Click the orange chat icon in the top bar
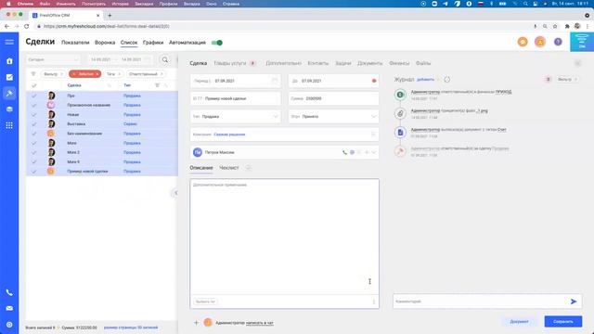Image resolution: width=594 pixels, height=334 pixels. 523,42
